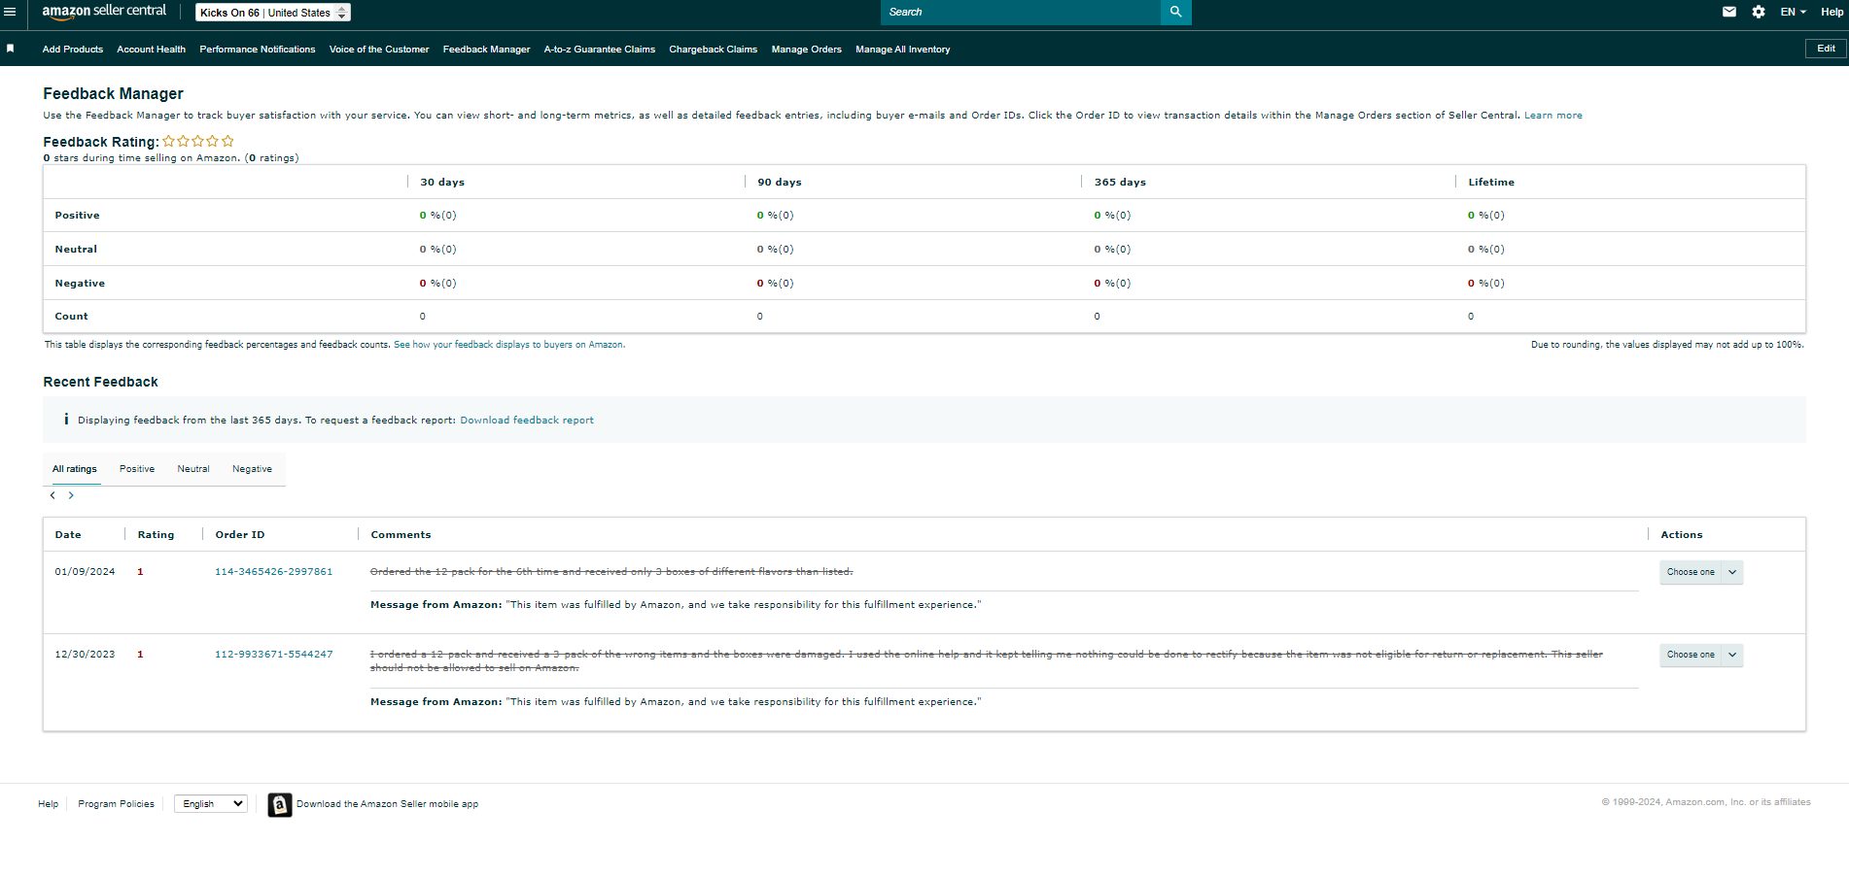Click Download feedback report link
Viewport: 1849px width, 877px height.
pyautogui.click(x=527, y=421)
